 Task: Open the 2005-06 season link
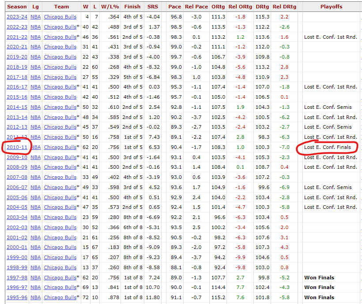[17, 197]
